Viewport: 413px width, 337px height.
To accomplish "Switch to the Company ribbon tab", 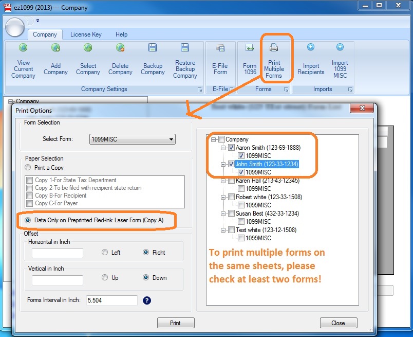I will point(45,34).
